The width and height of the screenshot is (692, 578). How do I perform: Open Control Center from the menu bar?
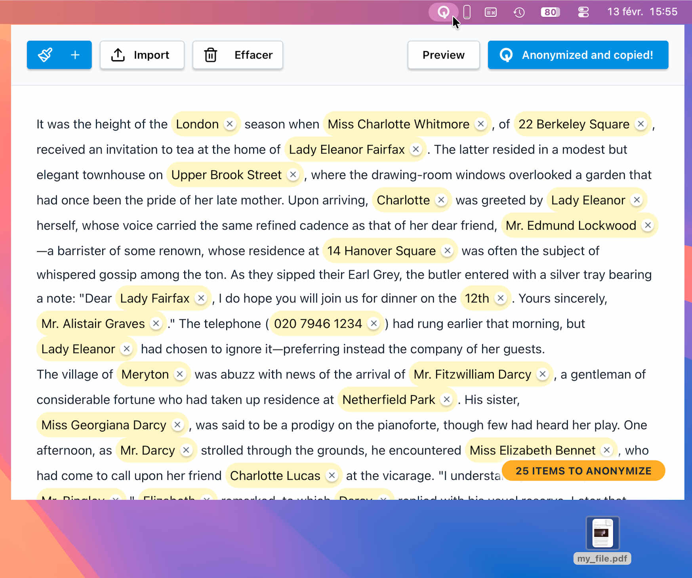tap(583, 12)
